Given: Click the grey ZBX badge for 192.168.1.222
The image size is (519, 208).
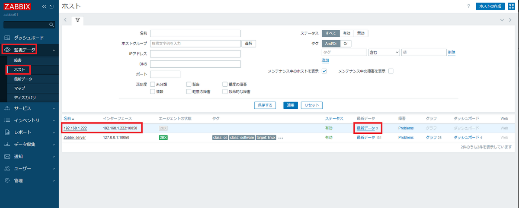Looking at the screenshot, I should 163,128.
